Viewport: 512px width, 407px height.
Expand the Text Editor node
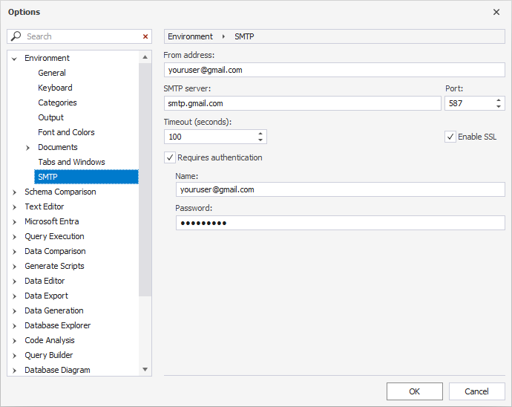(14, 207)
